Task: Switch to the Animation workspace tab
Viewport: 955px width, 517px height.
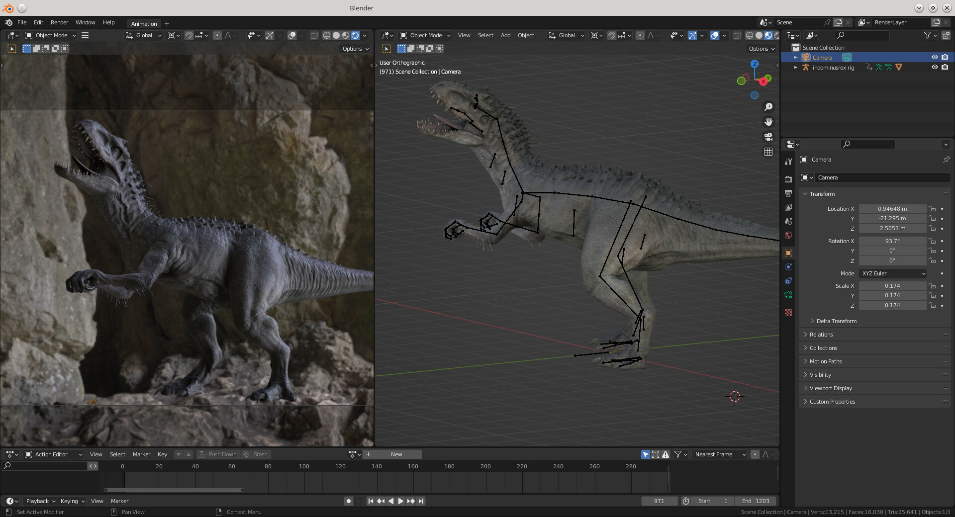Action: (143, 24)
